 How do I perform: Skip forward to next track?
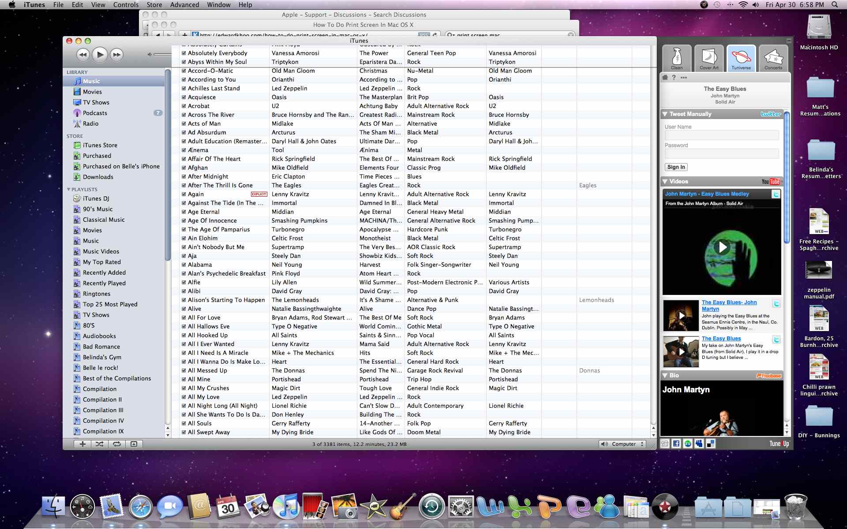pyautogui.click(x=117, y=55)
